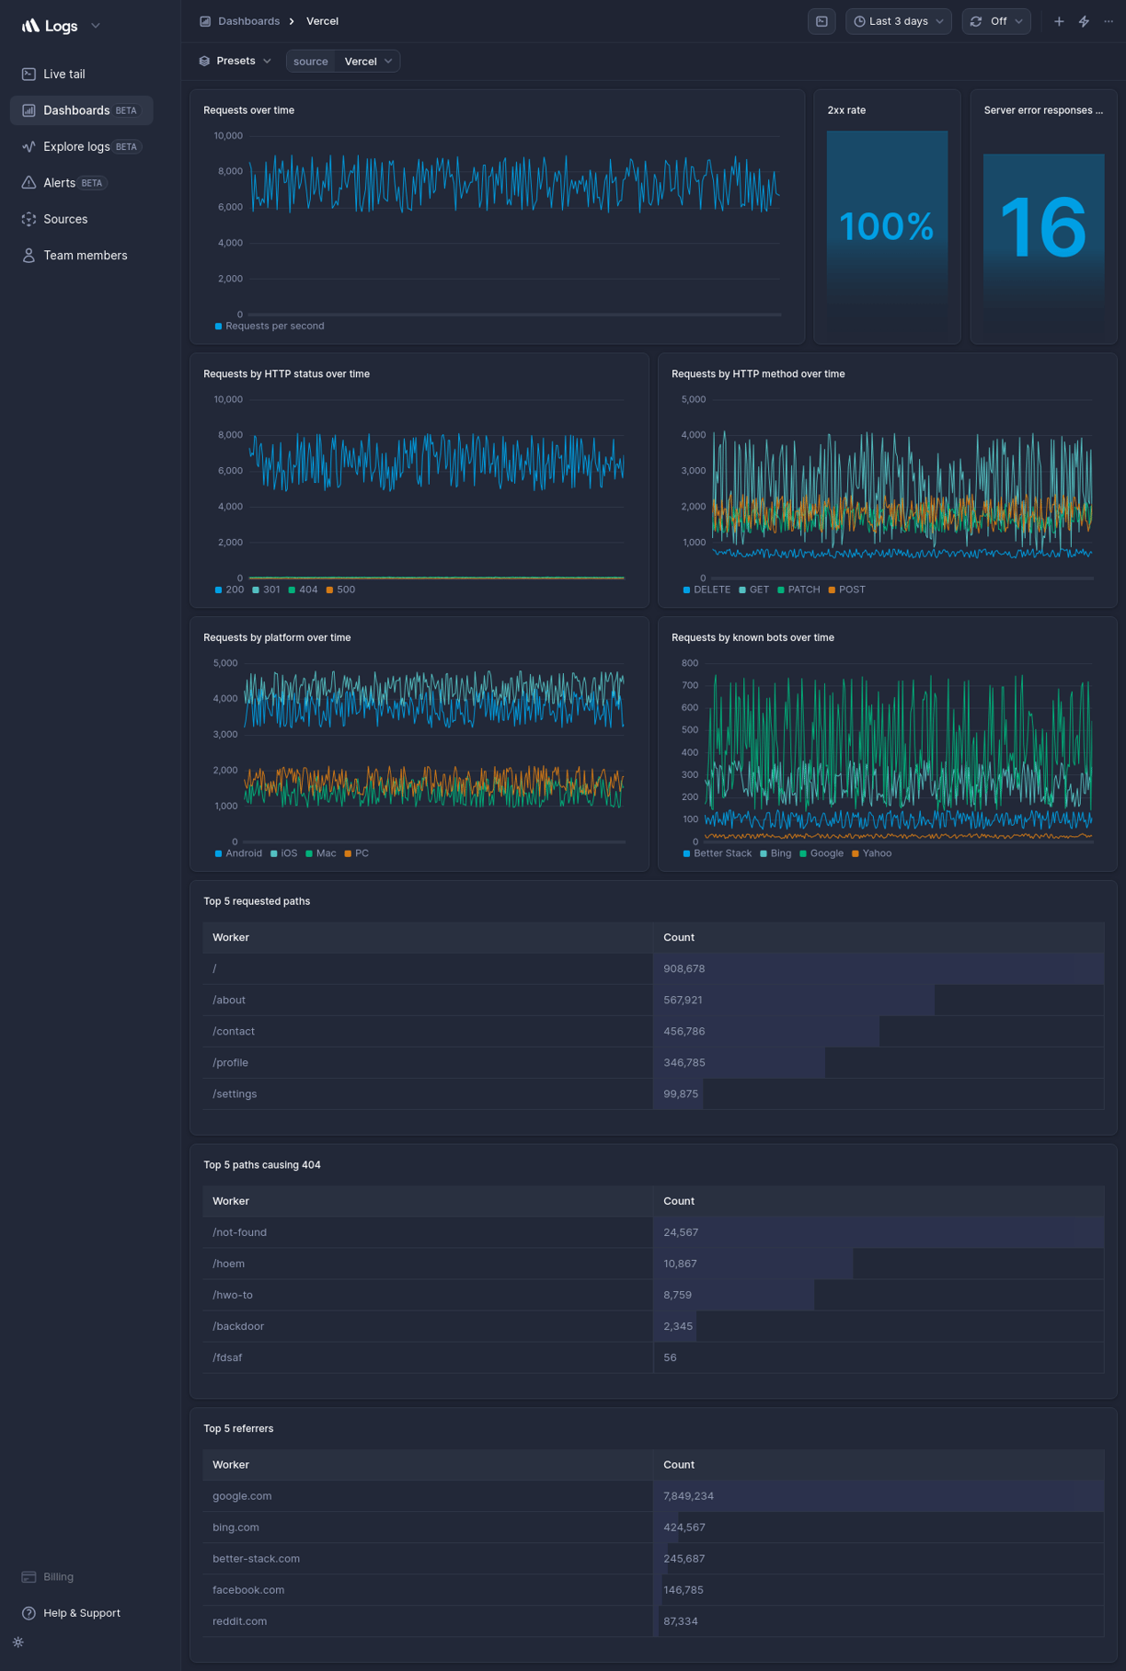Select the better-stack.com referrer row

653,1559
